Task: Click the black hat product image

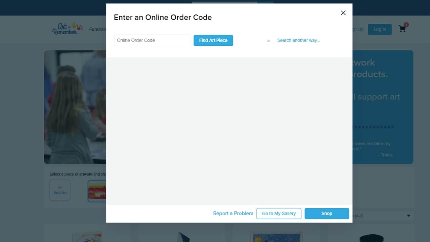Action: (371, 238)
